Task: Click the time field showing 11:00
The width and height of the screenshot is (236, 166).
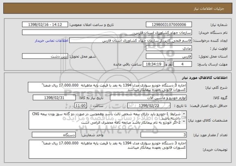Action: click(81, 106)
